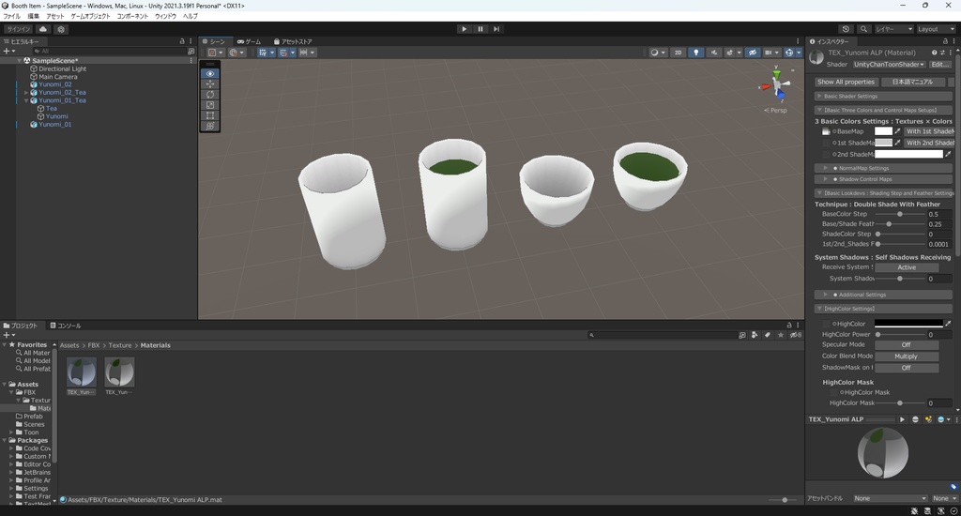This screenshot has width=961, height=516.
Task: Toggle hidden packages visibility in Project
Action: click(x=796, y=335)
